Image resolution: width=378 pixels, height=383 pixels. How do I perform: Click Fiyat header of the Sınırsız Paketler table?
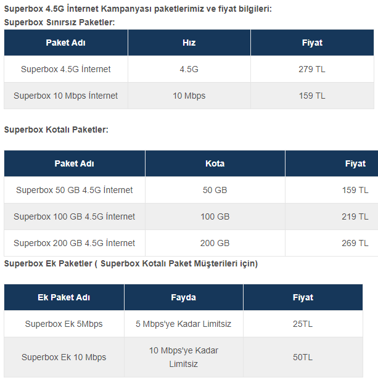pyautogui.click(x=312, y=43)
